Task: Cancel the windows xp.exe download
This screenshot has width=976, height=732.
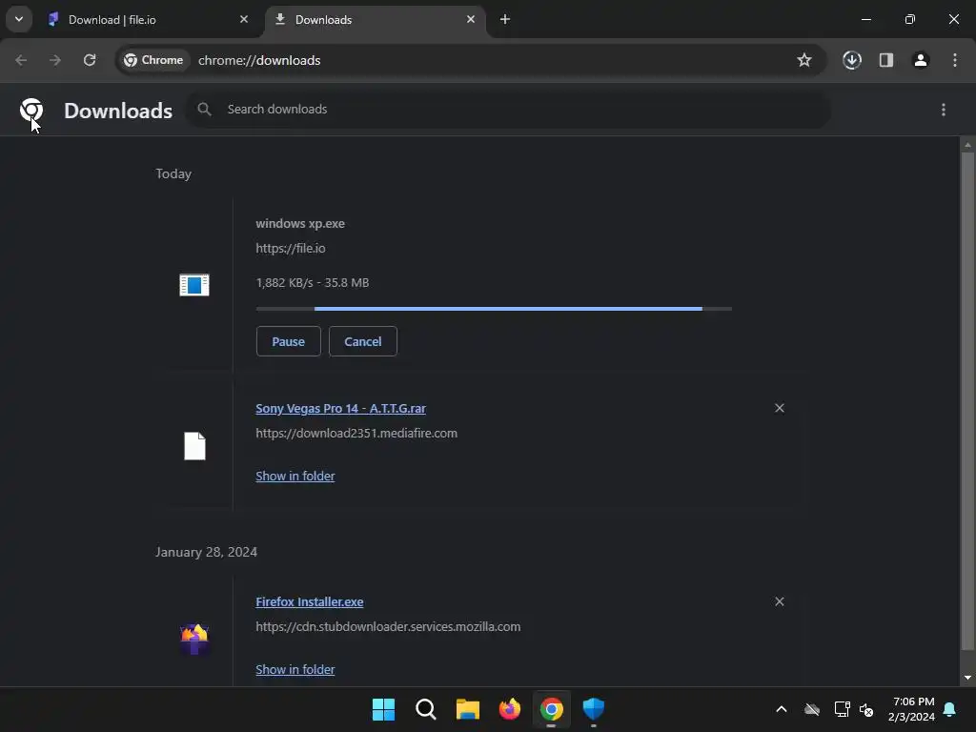Action: pos(363,341)
